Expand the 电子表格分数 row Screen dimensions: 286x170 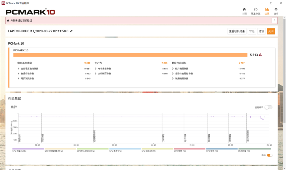(96, 68)
